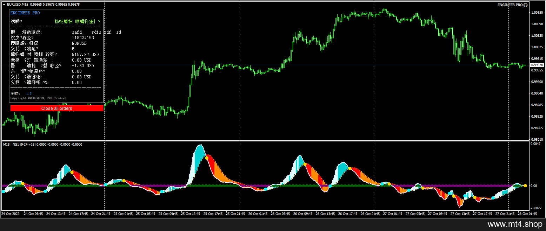Click the 28 Oct 01:45 time label
Screen dimensions: 546x231
527,213
